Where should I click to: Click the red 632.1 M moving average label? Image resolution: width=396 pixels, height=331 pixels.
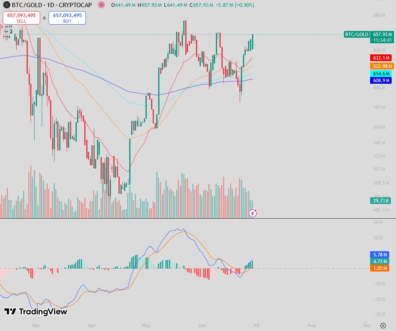point(381,58)
